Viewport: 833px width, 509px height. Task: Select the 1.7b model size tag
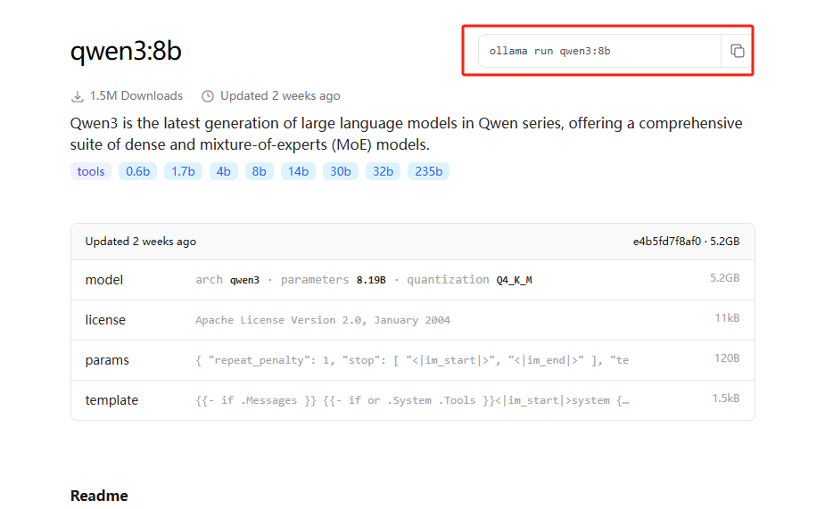click(x=183, y=171)
